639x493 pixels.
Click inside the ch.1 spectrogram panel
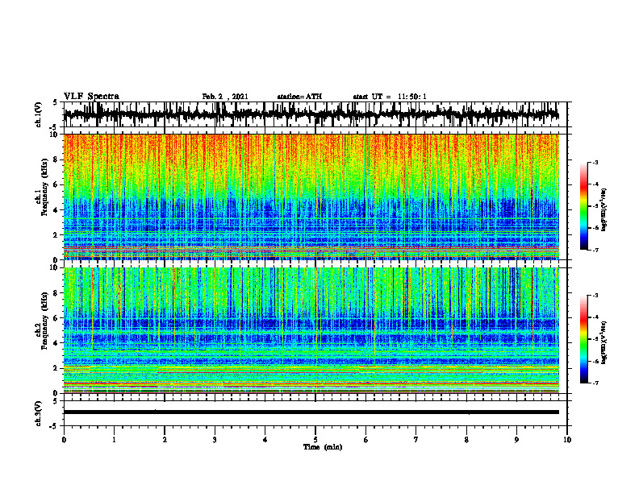pyautogui.click(x=311, y=197)
